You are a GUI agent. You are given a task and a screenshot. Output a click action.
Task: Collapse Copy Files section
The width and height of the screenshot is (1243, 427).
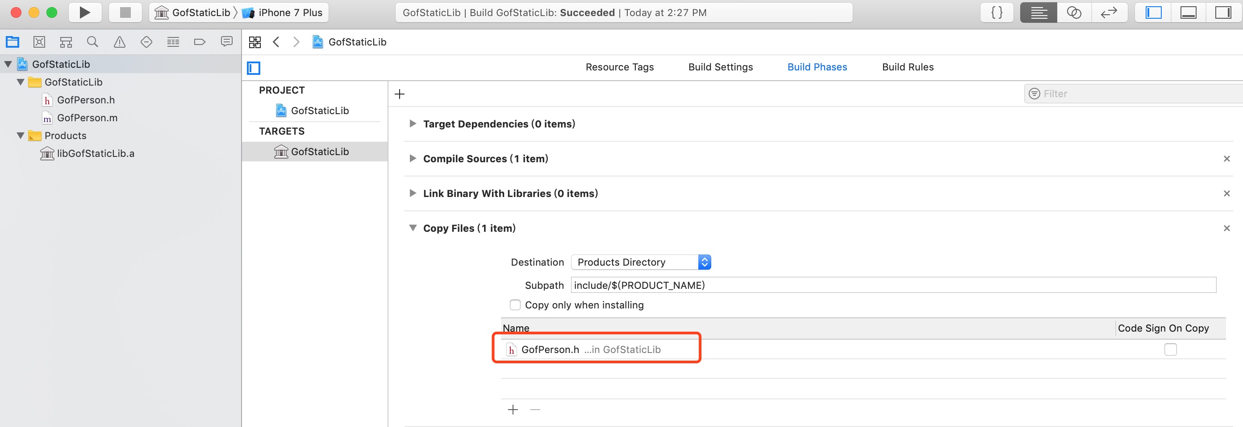tap(413, 228)
